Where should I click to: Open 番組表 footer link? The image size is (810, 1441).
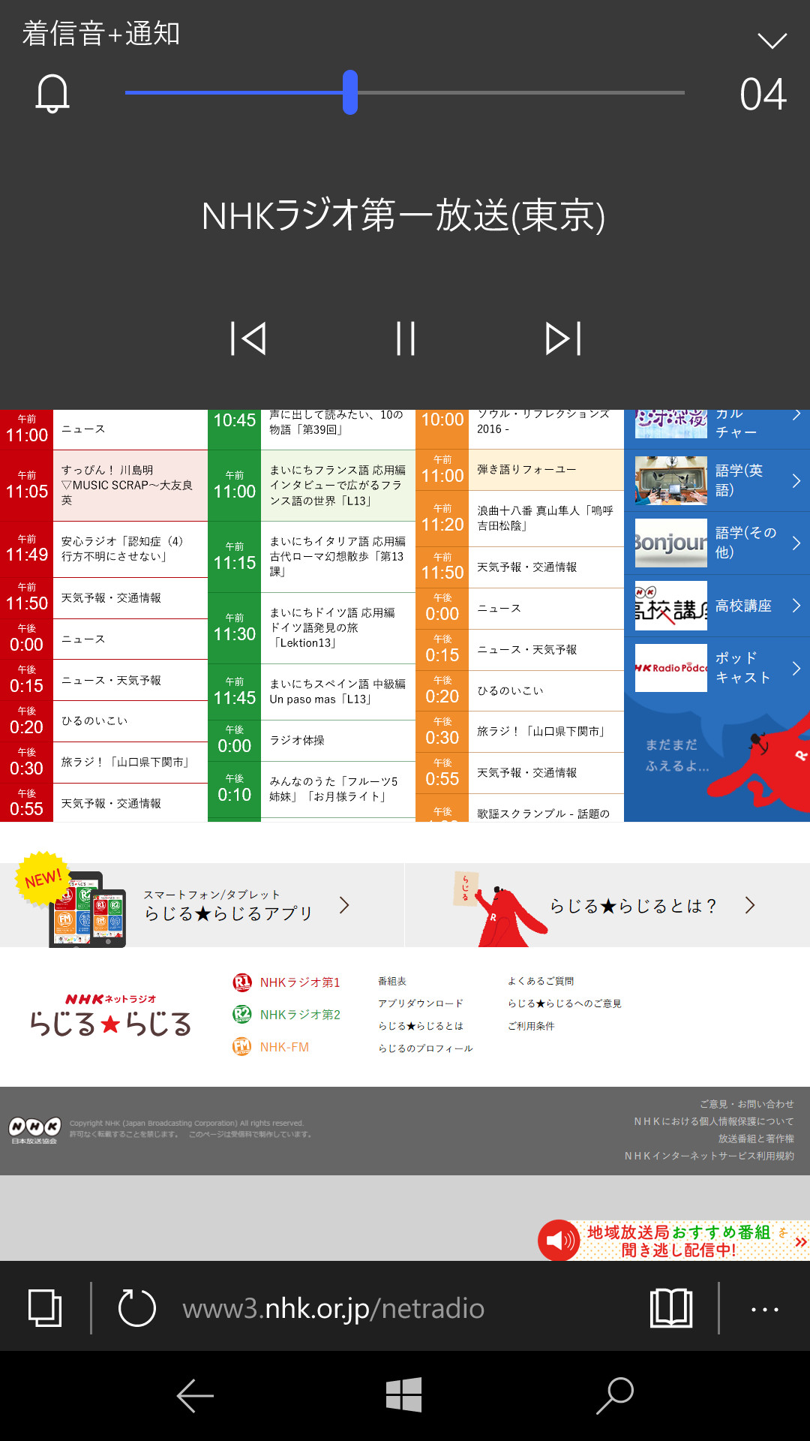click(392, 981)
